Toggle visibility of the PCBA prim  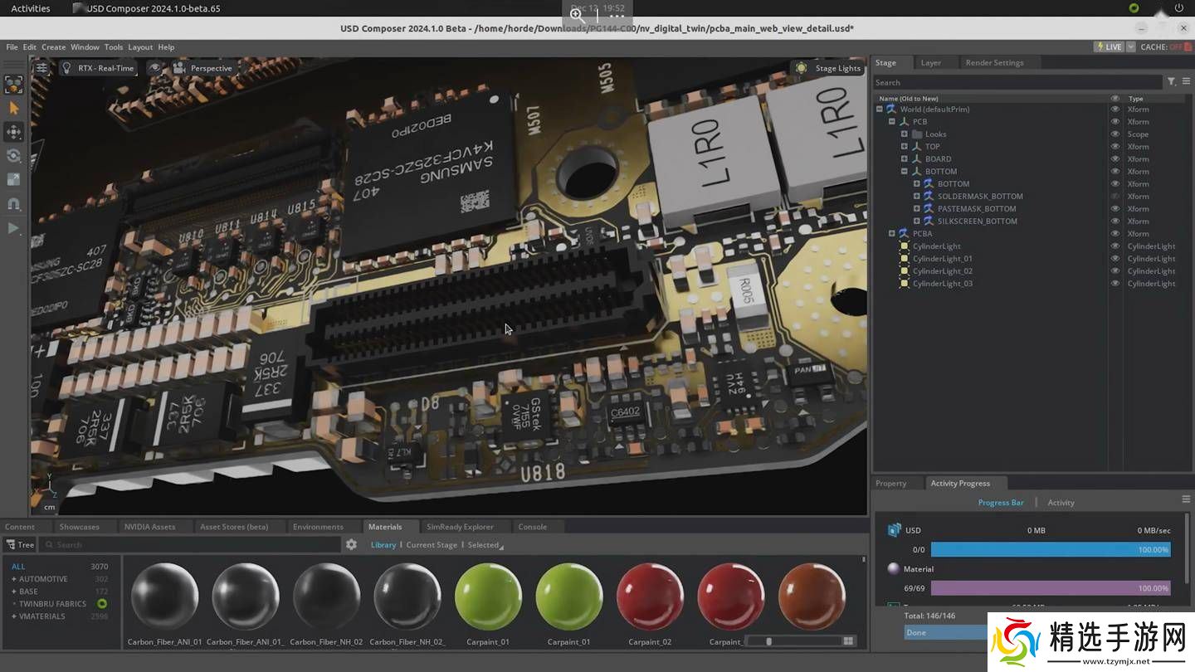(1115, 234)
